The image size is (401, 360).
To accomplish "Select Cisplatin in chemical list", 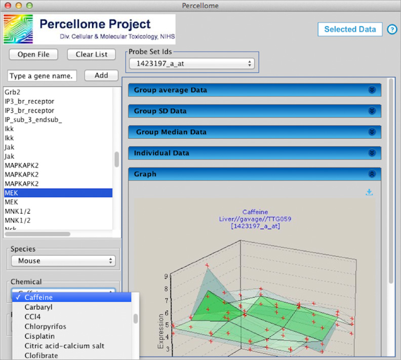I will tap(71, 336).
